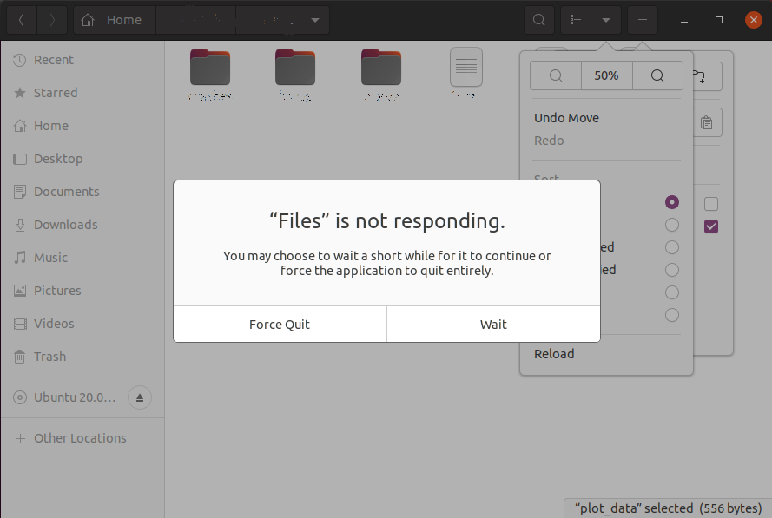Image resolution: width=772 pixels, height=518 pixels.
Task: Select the last sort radio button
Action: [x=671, y=315]
